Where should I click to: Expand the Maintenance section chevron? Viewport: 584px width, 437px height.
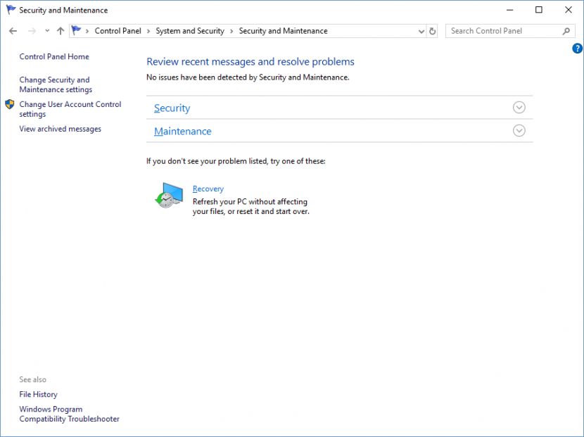pyautogui.click(x=519, y=130)
